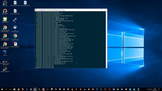Viewport: 162px width, 91px height.
Task: Open OneNote from the taskbar
Action: pyautogui.click(x=126, y=89)
